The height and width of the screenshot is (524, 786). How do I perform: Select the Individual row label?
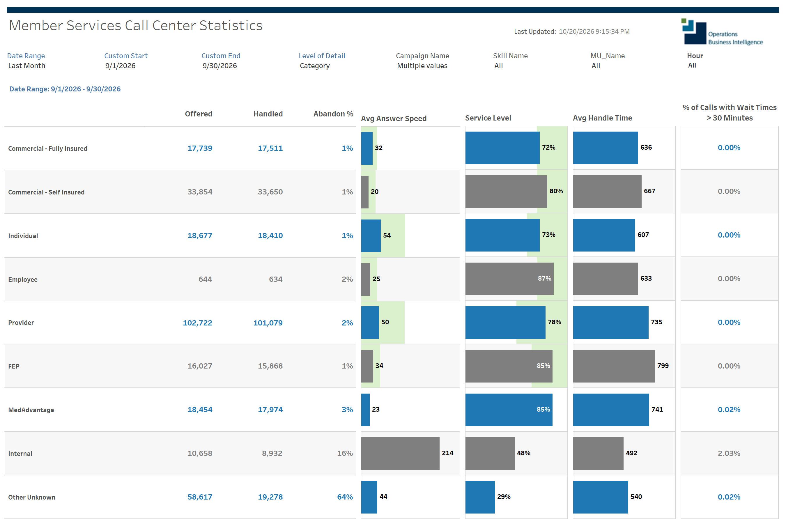coord(23,236)
